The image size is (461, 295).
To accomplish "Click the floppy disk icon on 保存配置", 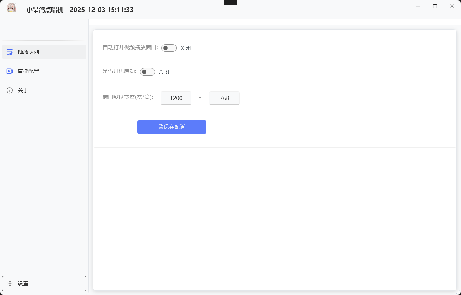I will [x=161, y=127].
